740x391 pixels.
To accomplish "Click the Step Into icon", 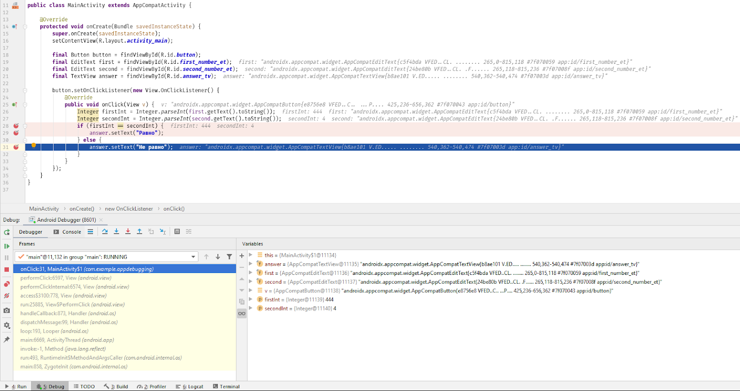I will click(117, 231).
